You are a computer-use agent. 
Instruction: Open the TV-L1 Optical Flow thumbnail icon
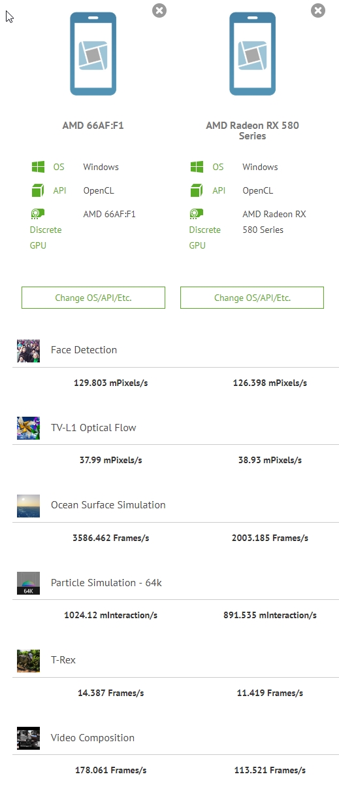pyautogui.click(x=28, y=428)
